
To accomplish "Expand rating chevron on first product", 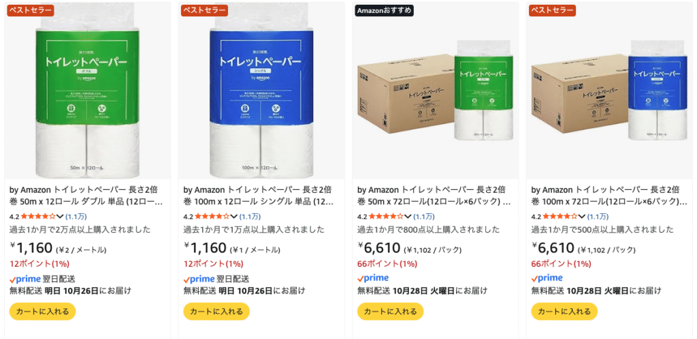I will point(60,217).
